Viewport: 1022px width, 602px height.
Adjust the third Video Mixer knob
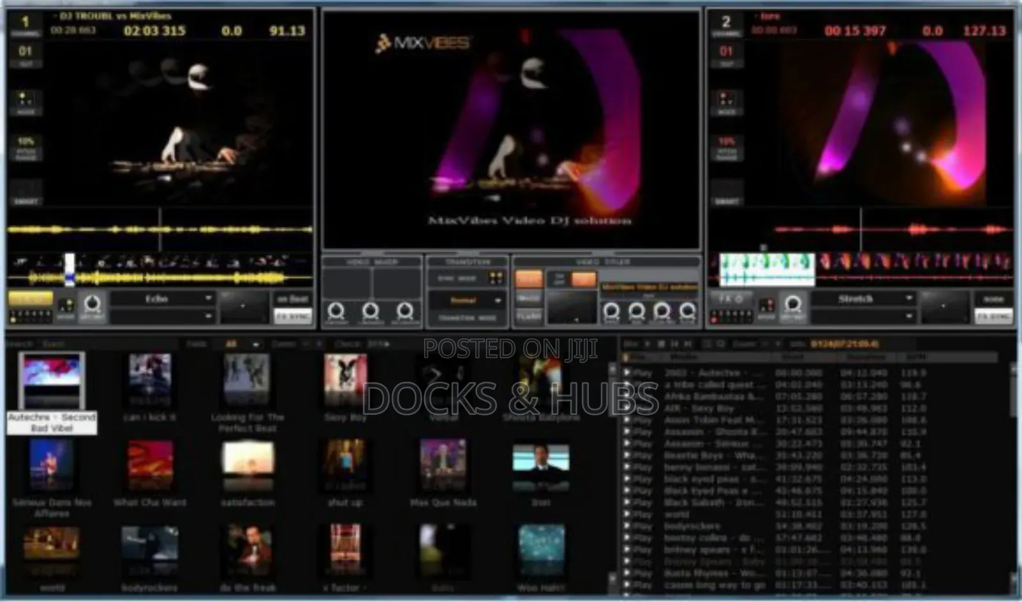tap(405, 312)
